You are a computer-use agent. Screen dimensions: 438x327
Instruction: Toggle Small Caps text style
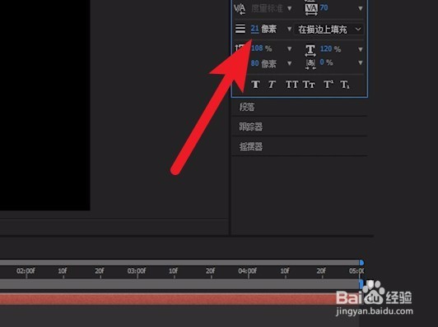click(x=309, y=84)
